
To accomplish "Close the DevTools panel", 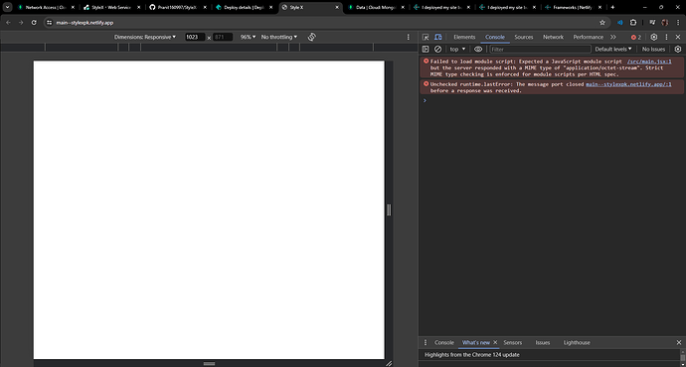I will click(678, 37).
